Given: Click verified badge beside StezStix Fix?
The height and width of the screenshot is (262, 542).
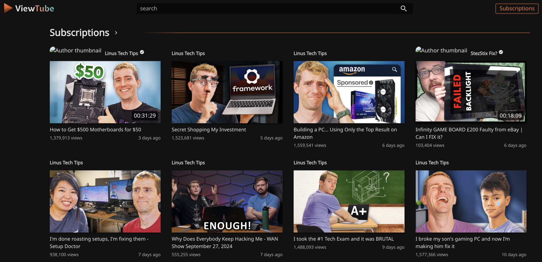Looking at the screenshot, I should pyautogui.click(x=501, y=52).
